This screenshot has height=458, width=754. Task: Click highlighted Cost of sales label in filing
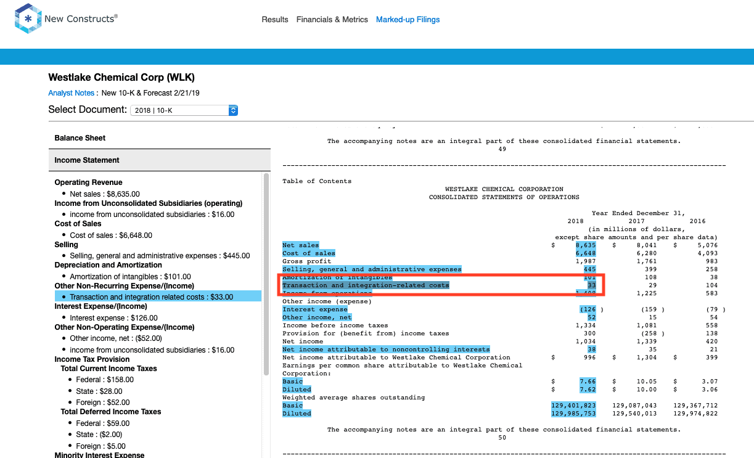(309, 253)
